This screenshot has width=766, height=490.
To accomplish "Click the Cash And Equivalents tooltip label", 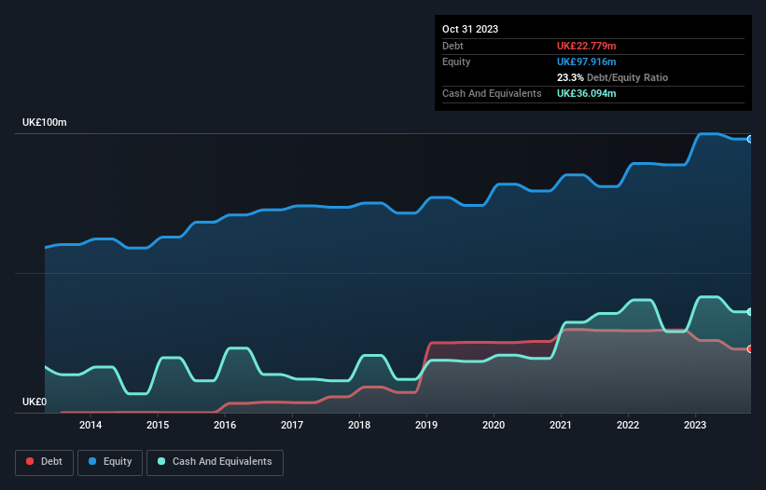I will (492, 93).
